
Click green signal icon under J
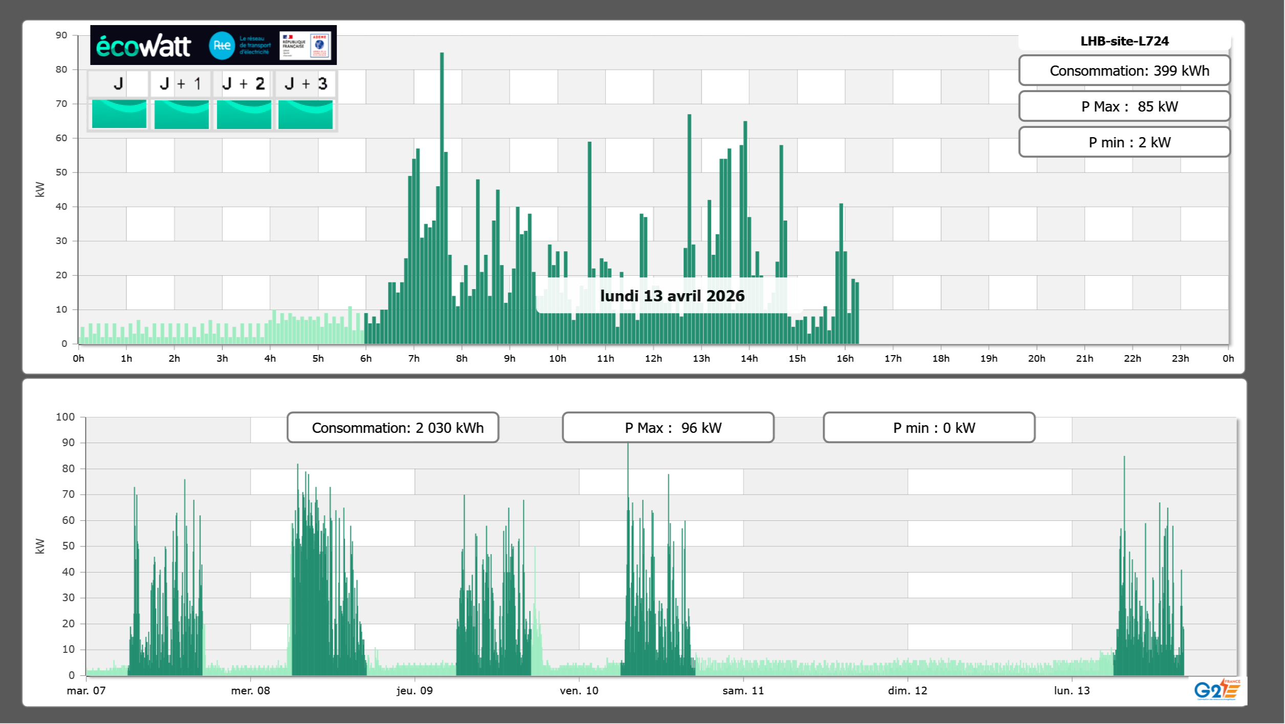click(119, 114)
